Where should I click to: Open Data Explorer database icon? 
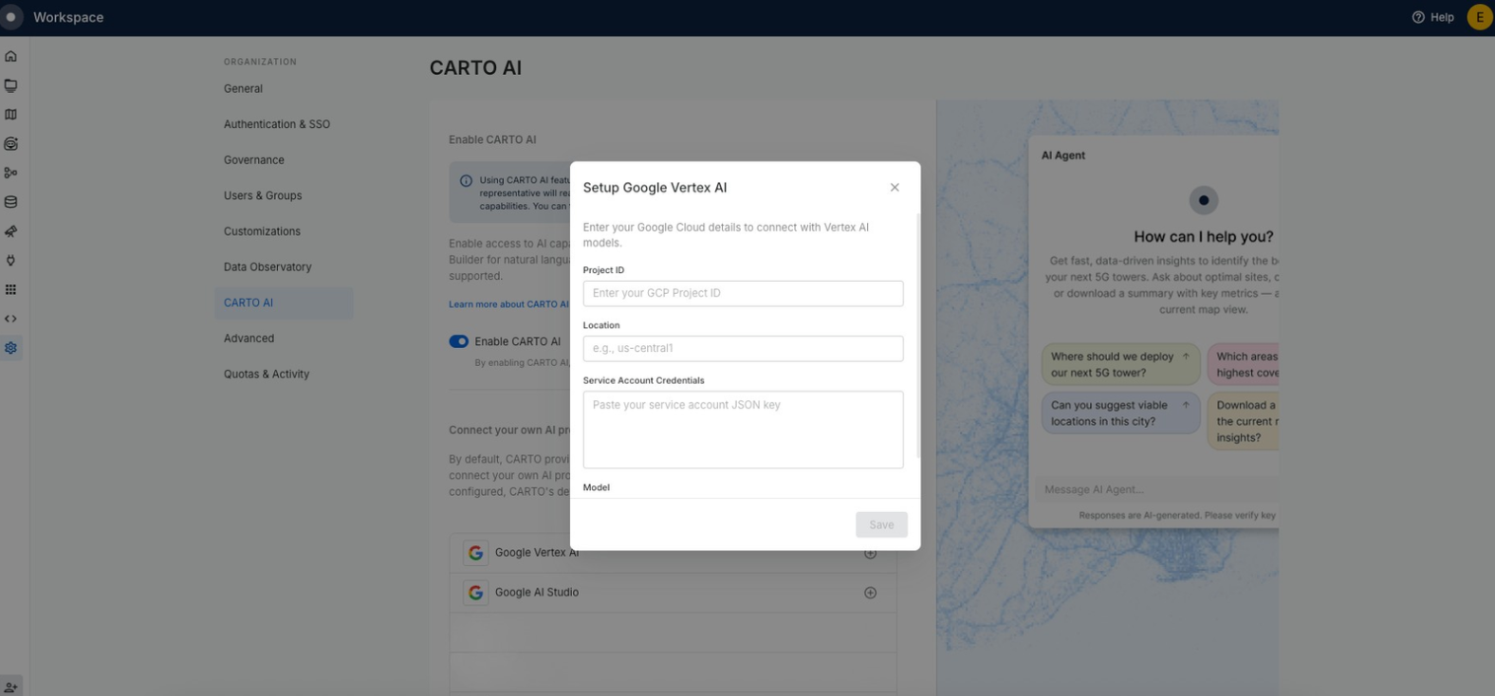point(10,202)
